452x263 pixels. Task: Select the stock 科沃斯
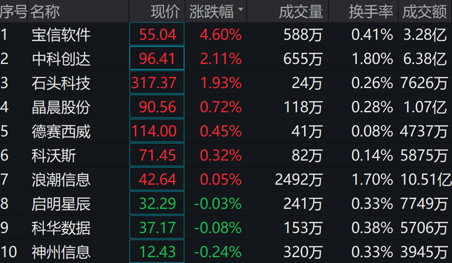[53, 156]
